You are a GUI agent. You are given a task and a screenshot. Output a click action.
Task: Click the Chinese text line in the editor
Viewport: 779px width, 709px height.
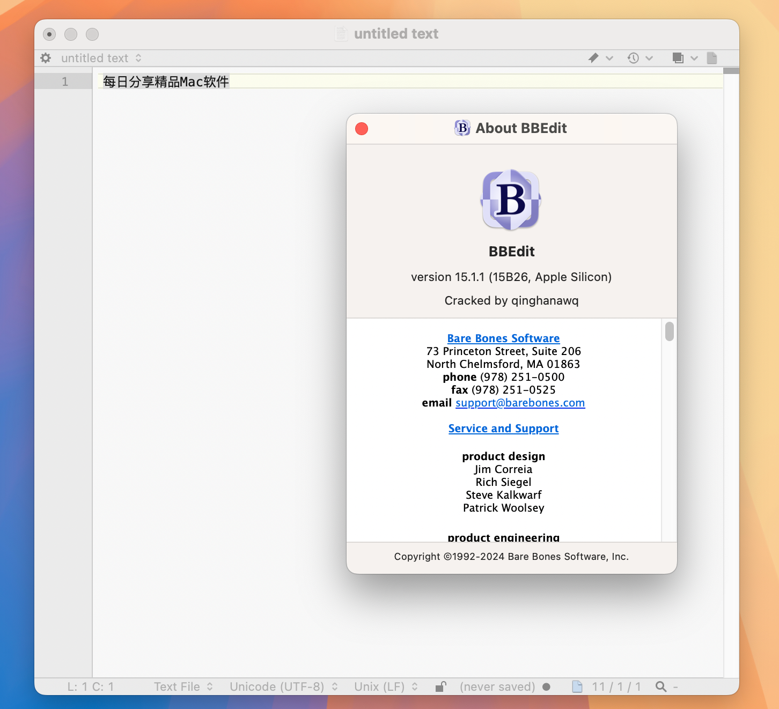click(x=166, y=82)
